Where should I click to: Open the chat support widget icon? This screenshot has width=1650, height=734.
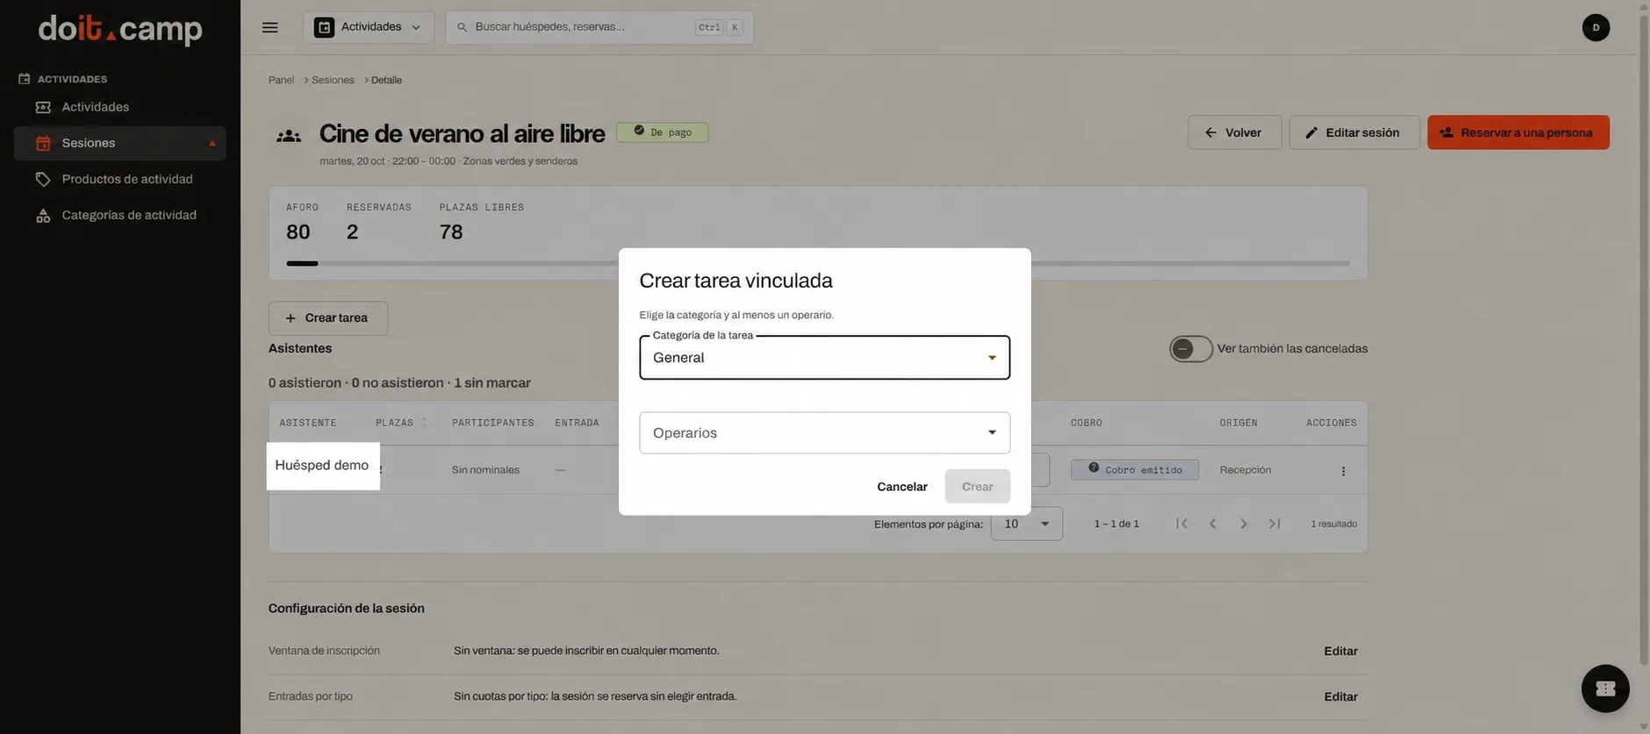click(1605, 688)
